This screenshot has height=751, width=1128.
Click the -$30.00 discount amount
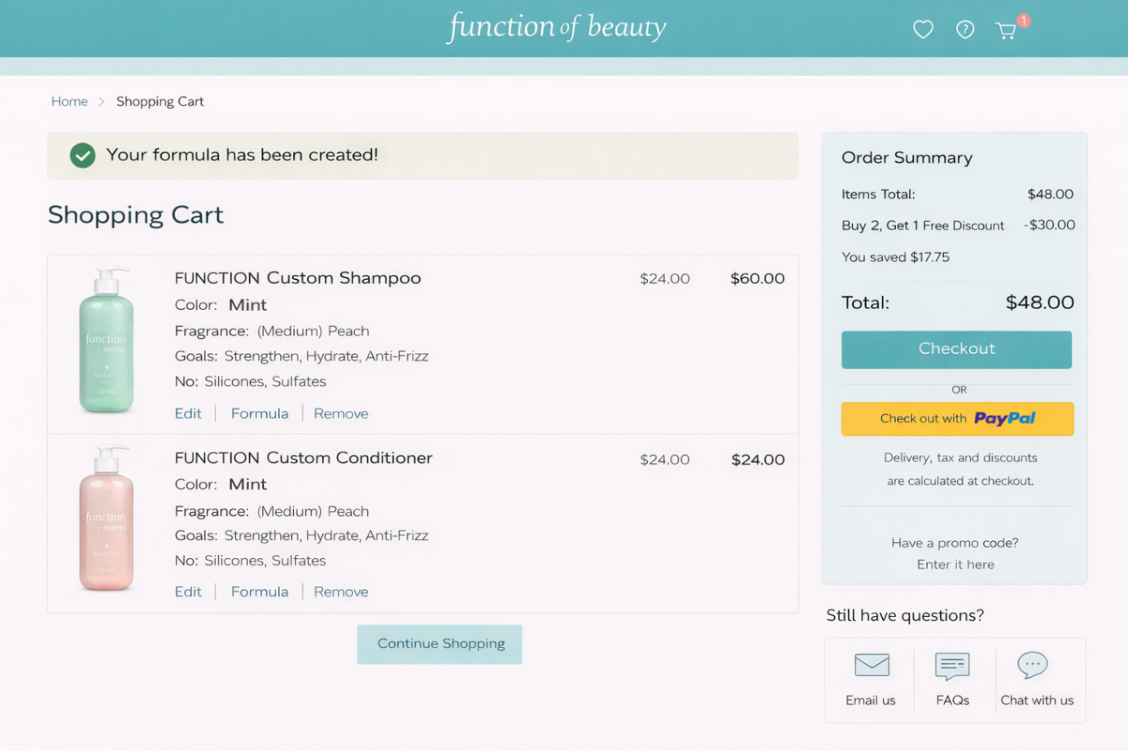point(1050,225)
